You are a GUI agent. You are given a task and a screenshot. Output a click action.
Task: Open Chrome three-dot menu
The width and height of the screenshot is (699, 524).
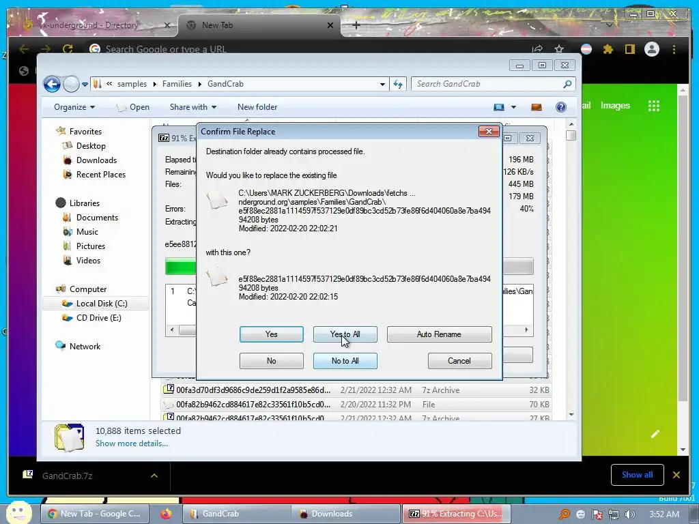(674, 49)
